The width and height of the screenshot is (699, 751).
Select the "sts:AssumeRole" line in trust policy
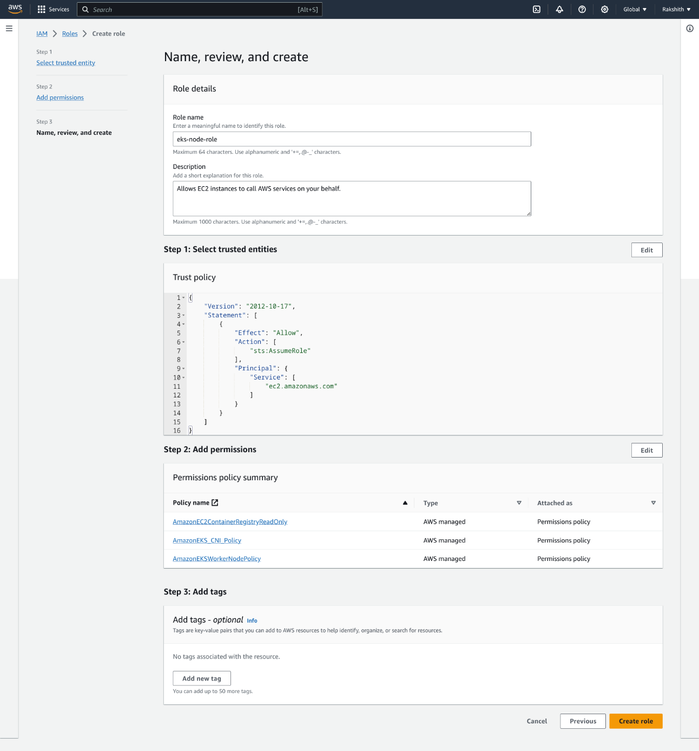point(280,351)
